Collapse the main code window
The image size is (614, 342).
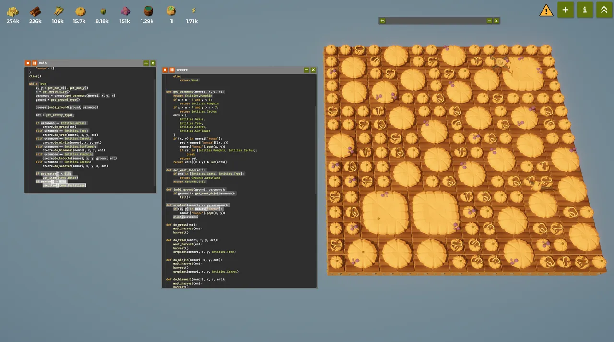click(146, 63)
